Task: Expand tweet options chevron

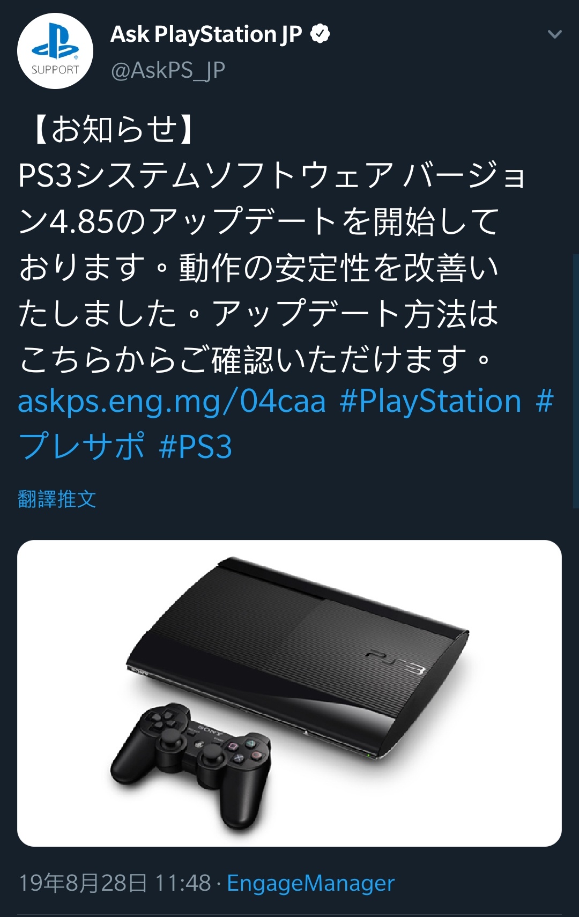Action: (554, 34)
